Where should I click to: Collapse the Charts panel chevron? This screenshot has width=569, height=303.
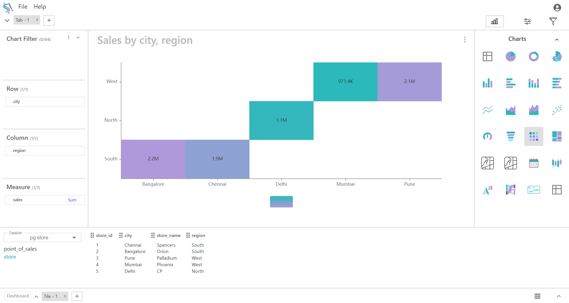[557, 40]
